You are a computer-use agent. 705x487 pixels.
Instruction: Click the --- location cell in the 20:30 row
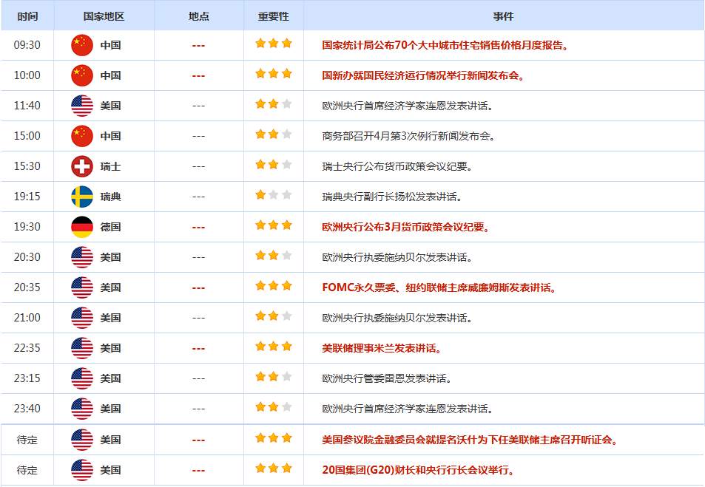(198, 256)
